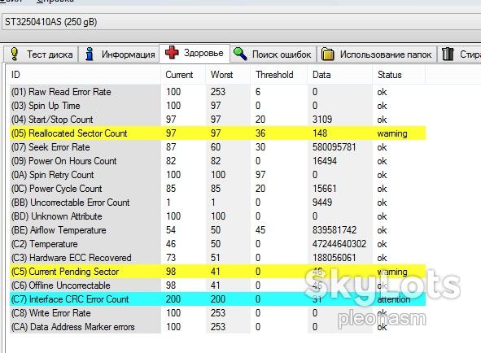
Task: Select the (C6) Offline Uncorrectable row
Action: (218, 285)
